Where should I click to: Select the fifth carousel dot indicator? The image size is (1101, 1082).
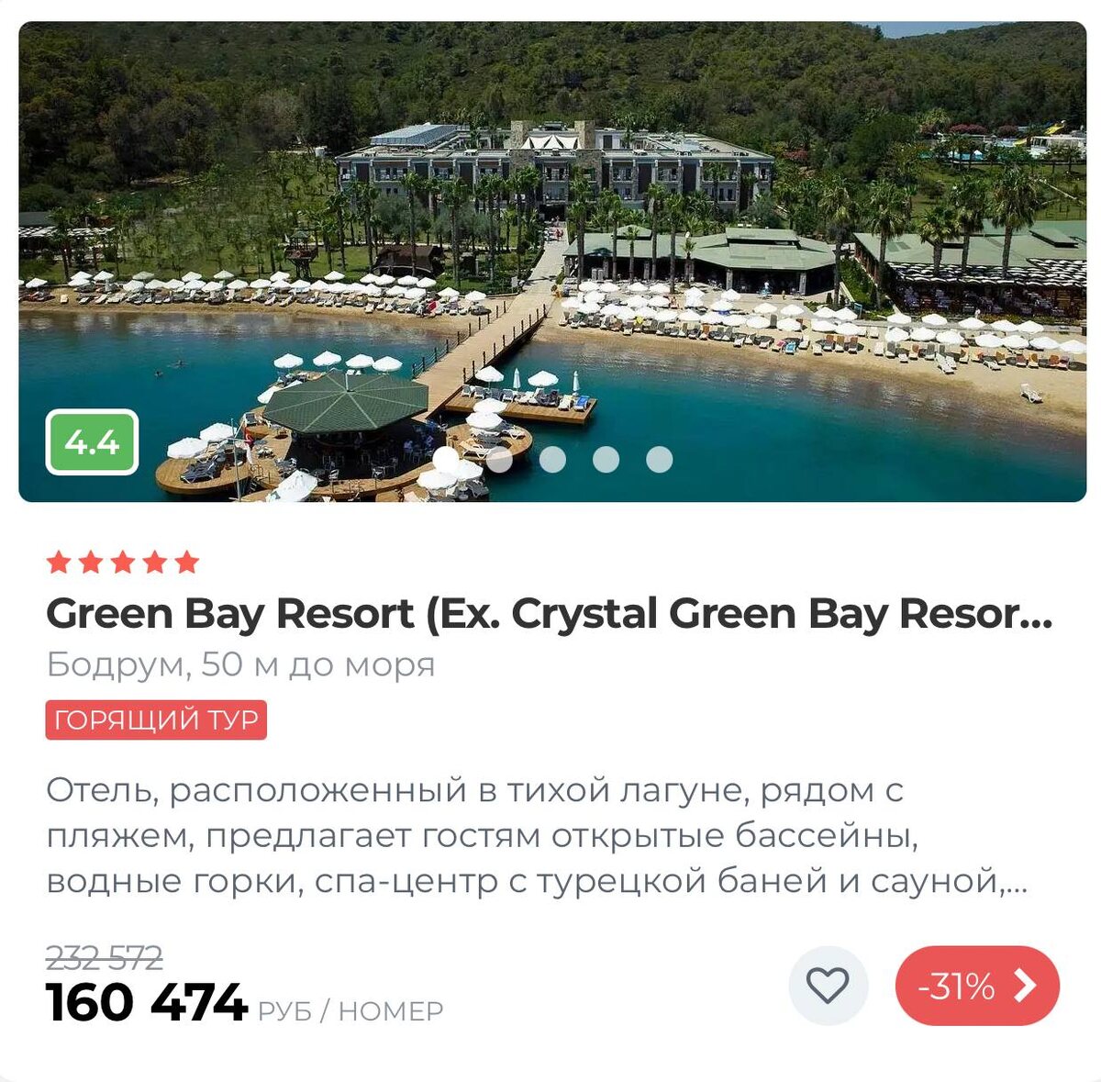point(659,459)
